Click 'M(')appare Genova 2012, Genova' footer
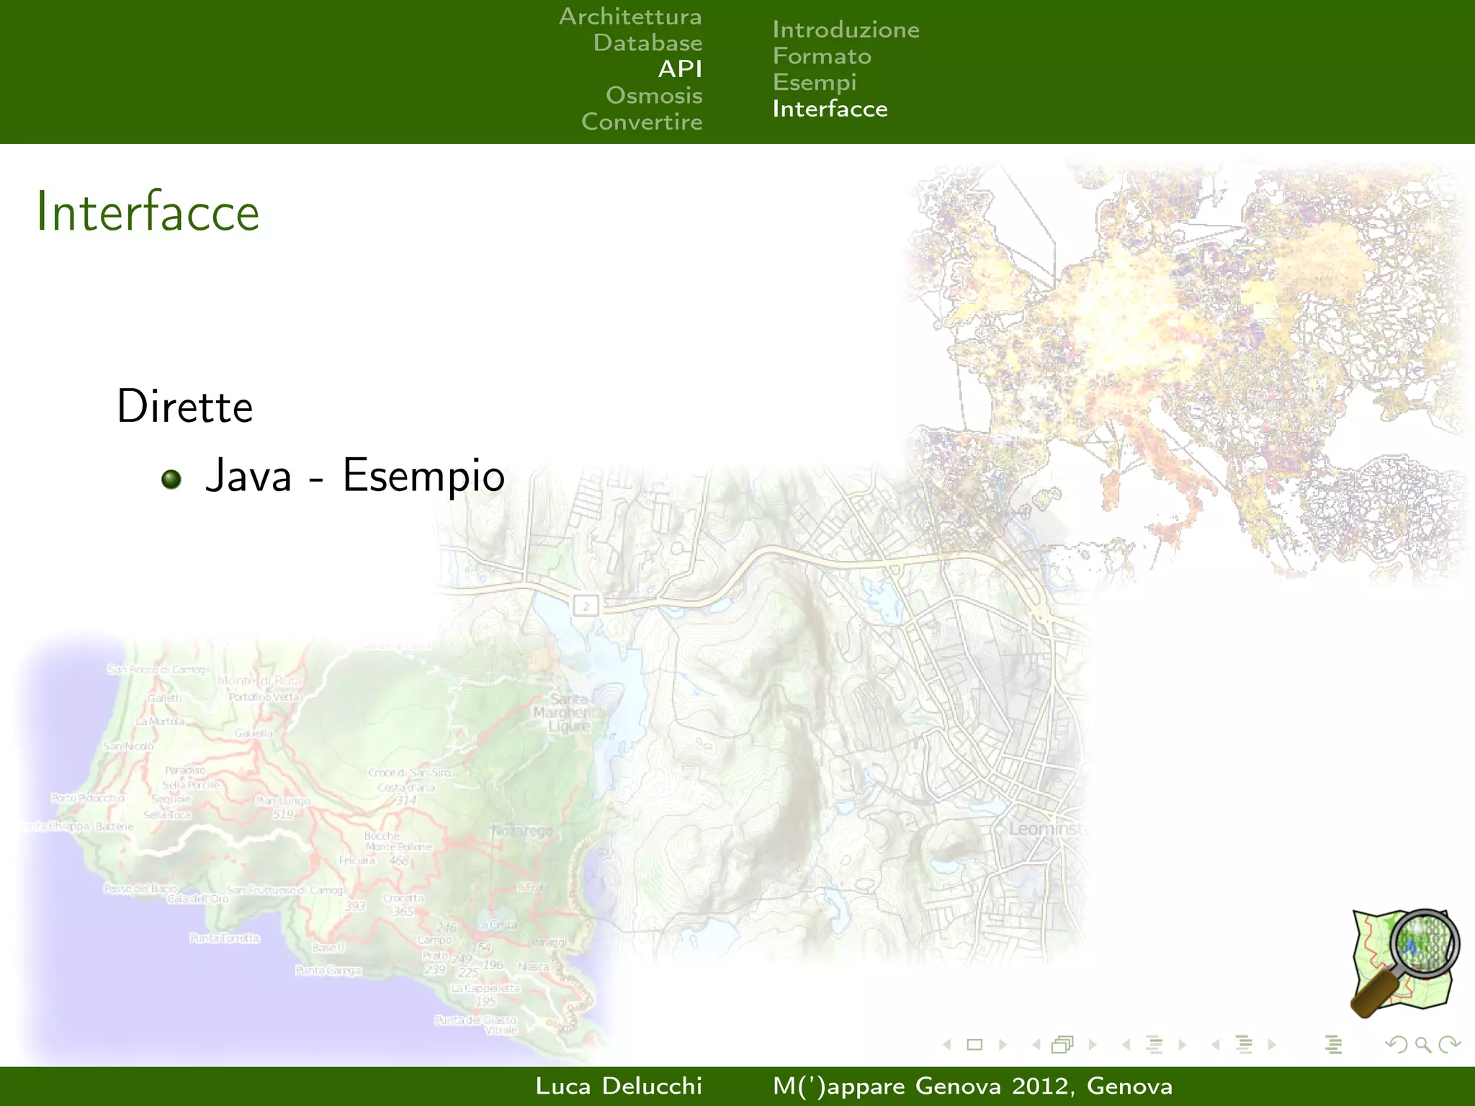1475x1106 pixels. pos(972,1086)
